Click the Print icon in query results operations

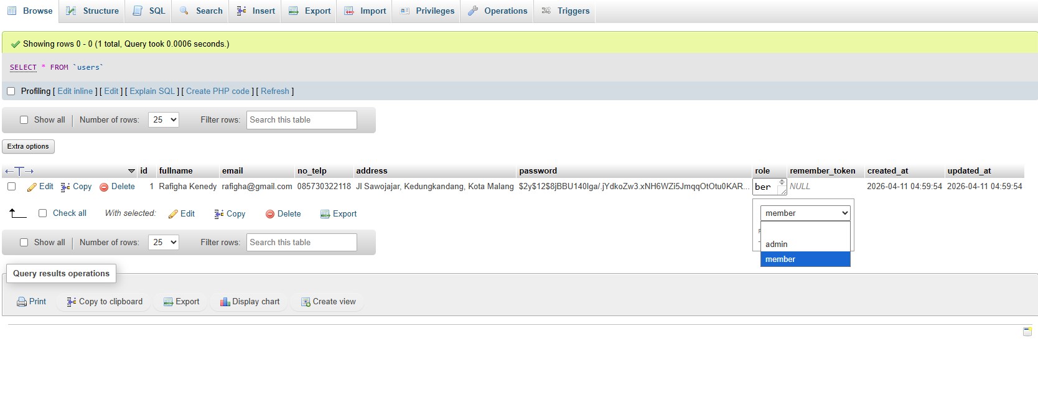point(22,302)
